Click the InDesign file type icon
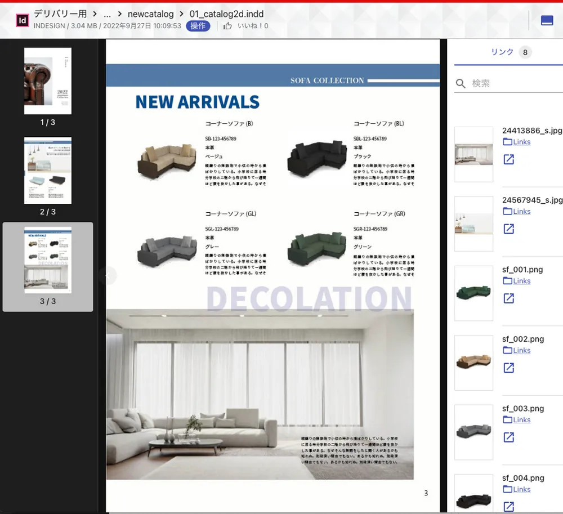This screenshot has width=563, height=514. [22, 20]
